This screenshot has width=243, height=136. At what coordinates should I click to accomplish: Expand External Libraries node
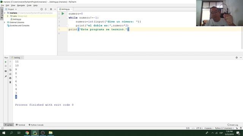coord(5,22)
